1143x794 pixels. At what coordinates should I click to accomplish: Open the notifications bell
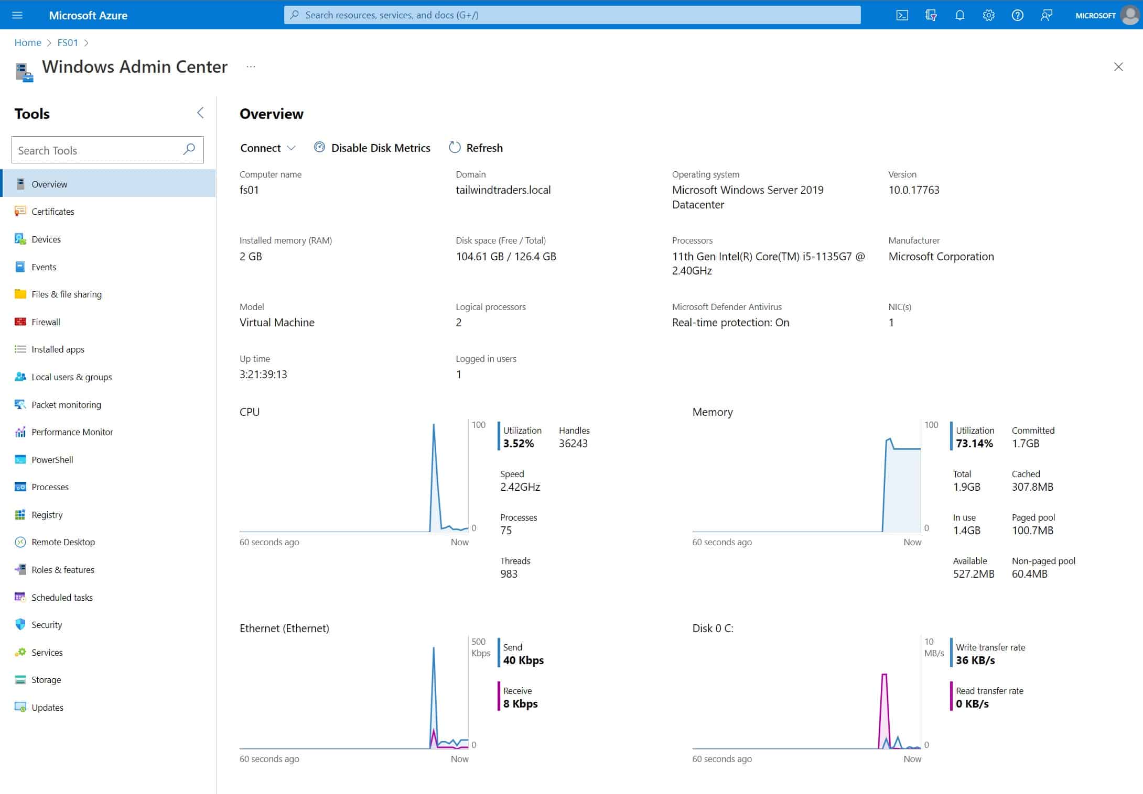[959, 15]
